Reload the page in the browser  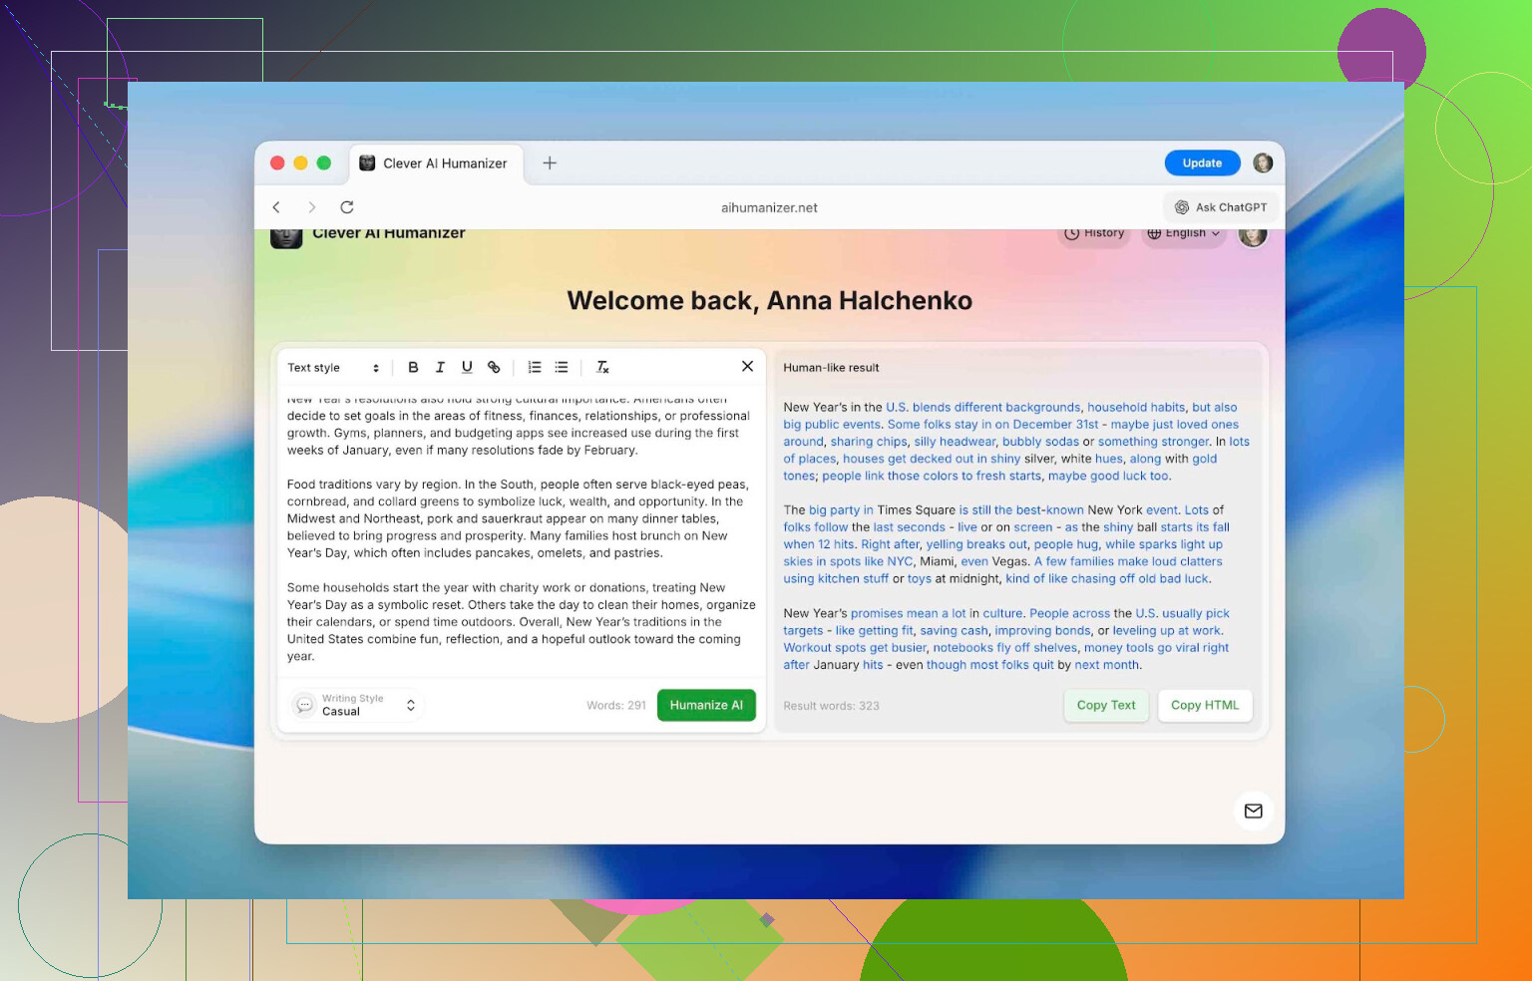click(347, 207)
